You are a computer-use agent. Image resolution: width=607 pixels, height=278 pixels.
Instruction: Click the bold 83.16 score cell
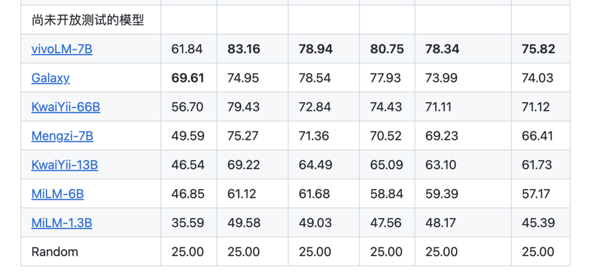pyautogui.click(x=243, y=49)
